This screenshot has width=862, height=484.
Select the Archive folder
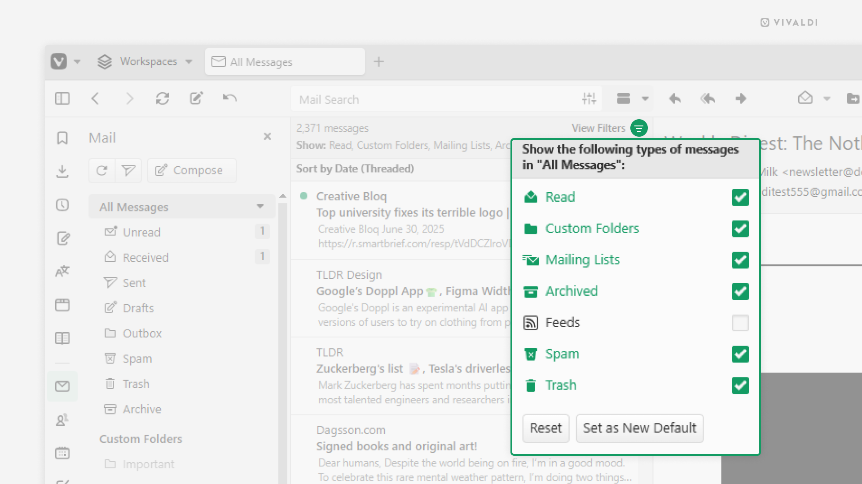tap(182, 409)
